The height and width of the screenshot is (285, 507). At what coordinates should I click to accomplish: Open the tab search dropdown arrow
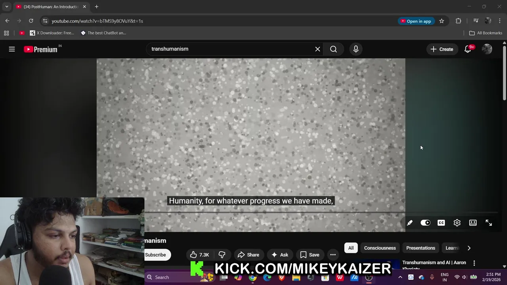tap(7, 7)
